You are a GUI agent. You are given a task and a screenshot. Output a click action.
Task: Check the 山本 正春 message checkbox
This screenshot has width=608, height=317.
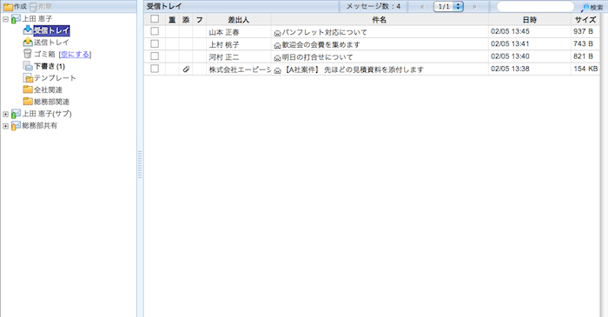[x=155, y=31]
